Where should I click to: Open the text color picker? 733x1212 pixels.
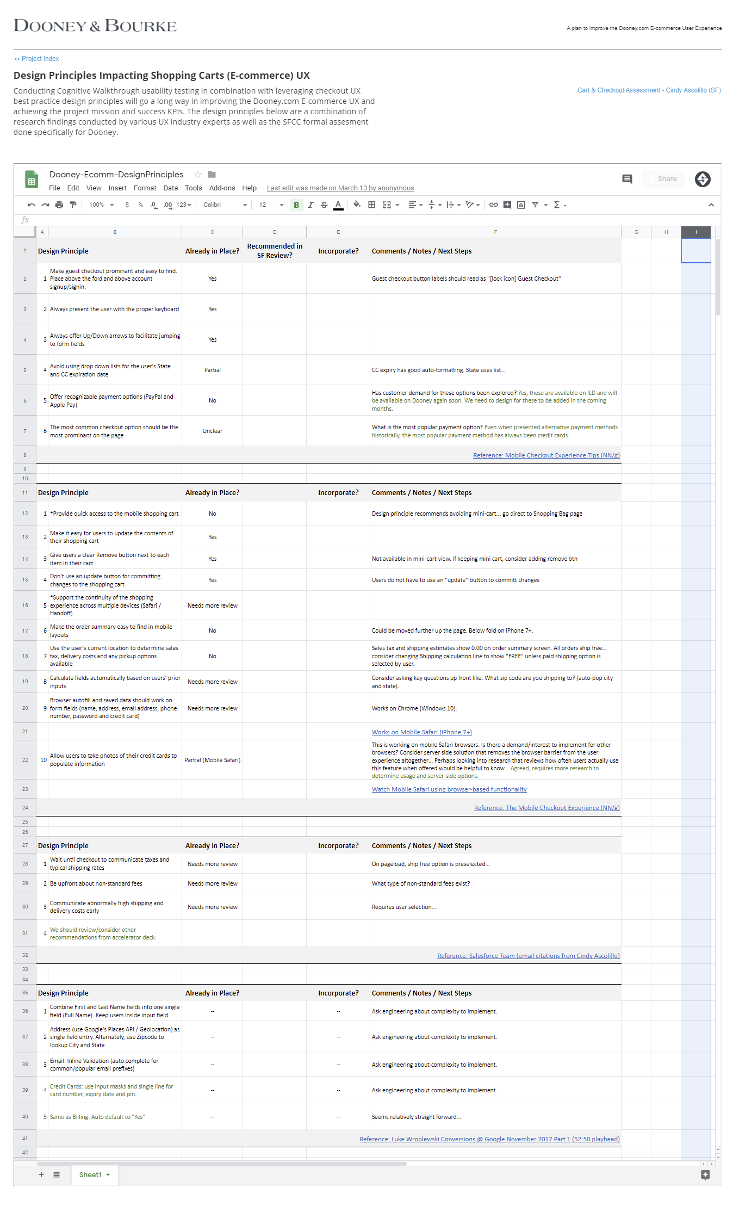pos(338,205)
